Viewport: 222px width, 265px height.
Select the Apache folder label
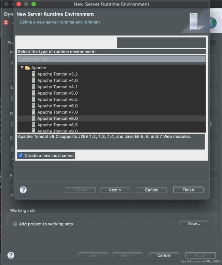click(x=39, y=68)
